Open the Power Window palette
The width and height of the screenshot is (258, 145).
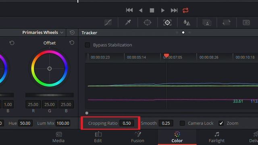[x=148, y=23]
